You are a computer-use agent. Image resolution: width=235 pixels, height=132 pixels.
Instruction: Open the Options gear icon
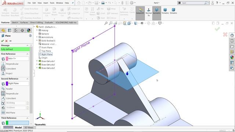tap(131, 3)
